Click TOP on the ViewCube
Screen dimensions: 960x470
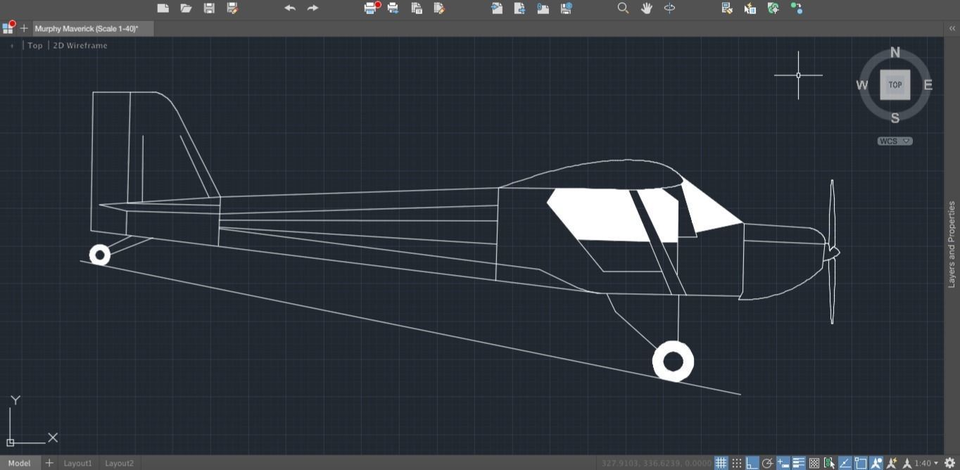[894, 84]
